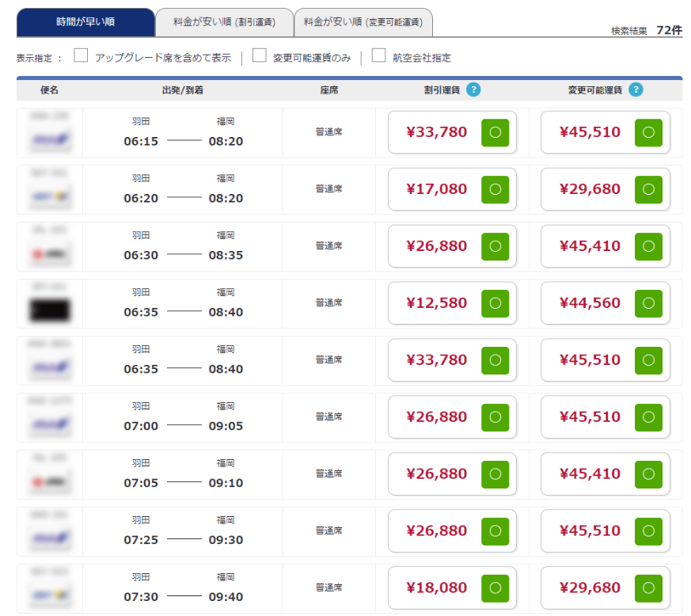Select green circle icon on ¥12,580 fare
The image size is (691, 616).
(x=495, y=303)
